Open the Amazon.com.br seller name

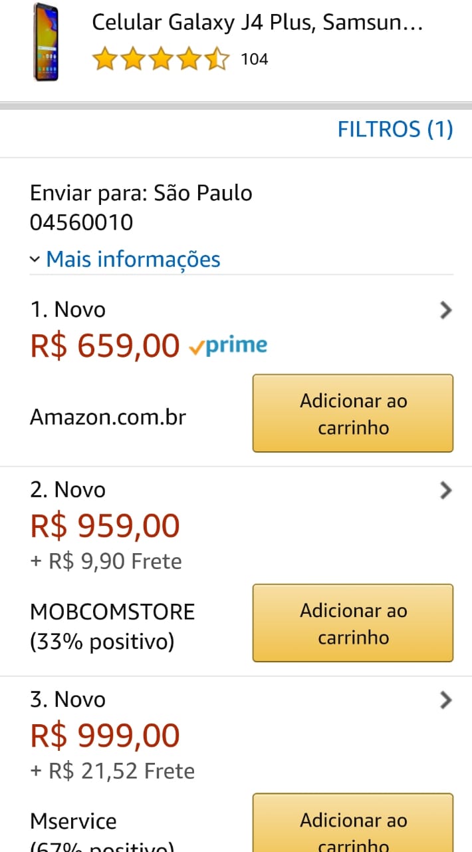pyautogui.click(x=108, y=417)
